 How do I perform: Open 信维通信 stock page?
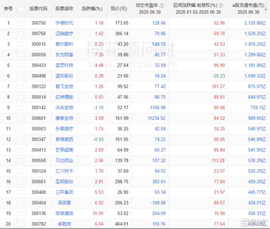tap(64, 213)
